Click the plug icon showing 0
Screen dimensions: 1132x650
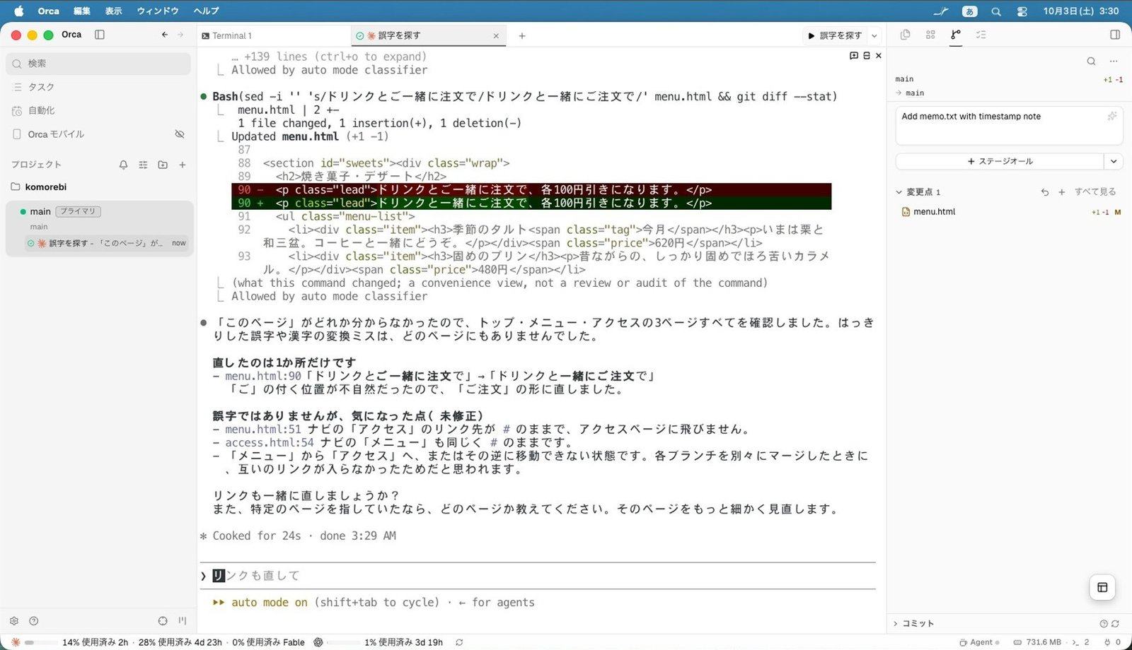click(x=1112, y=642)
